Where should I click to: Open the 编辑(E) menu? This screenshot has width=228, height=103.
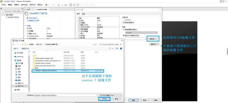pos(10,5)
